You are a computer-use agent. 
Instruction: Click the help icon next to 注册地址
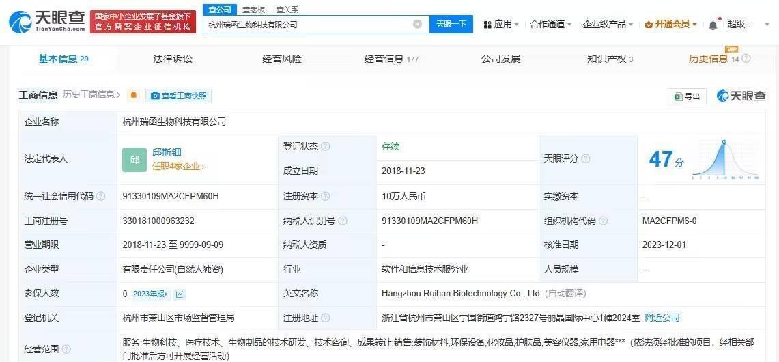(x=326, y=318)
